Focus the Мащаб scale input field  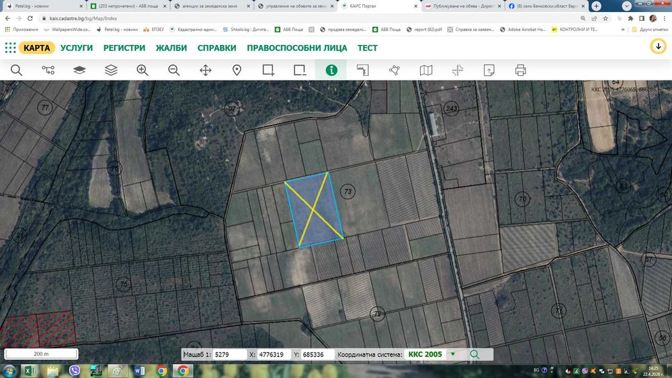(230, 355)
